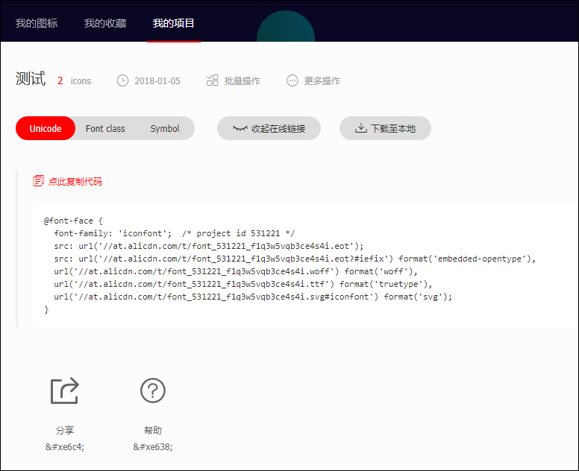Click the project title 测试
Viewport: 579px width, 471px height.
(31, 78)
